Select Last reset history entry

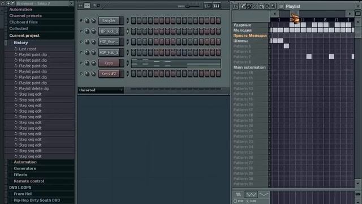click(x=27, y=49)
